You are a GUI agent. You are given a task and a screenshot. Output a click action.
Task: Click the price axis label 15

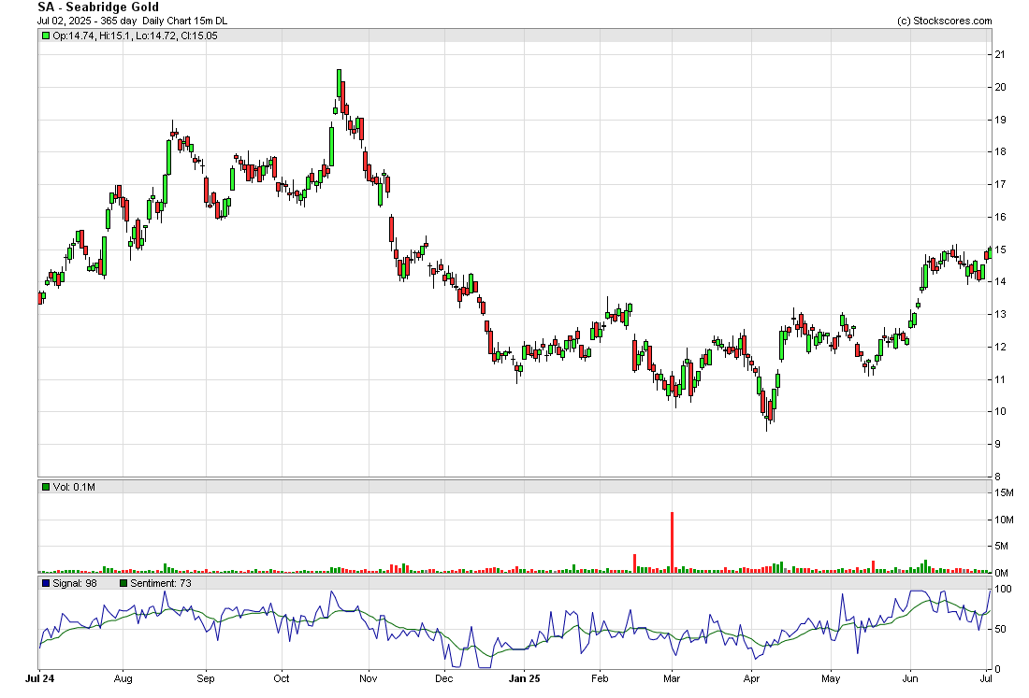click(x=1001, y=249)
